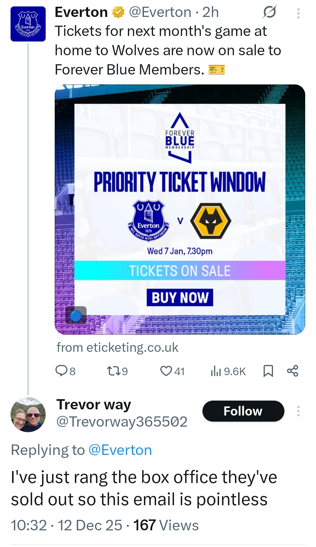View the 167 Views count
The height and width of the screenshot is (547, 316).
166,525
